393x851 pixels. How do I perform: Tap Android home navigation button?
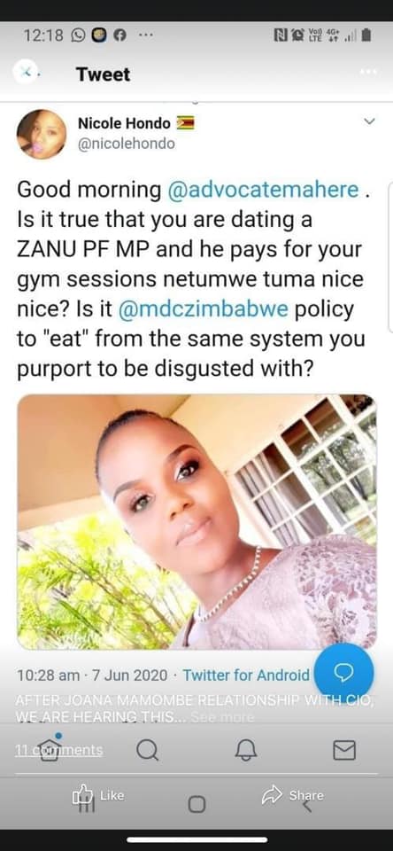pyautogui.click(x=196, y=804)
